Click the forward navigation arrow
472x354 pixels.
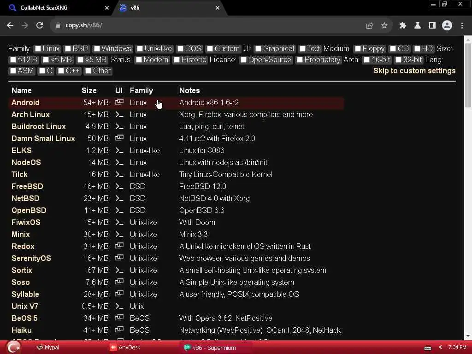click(25, 26)
